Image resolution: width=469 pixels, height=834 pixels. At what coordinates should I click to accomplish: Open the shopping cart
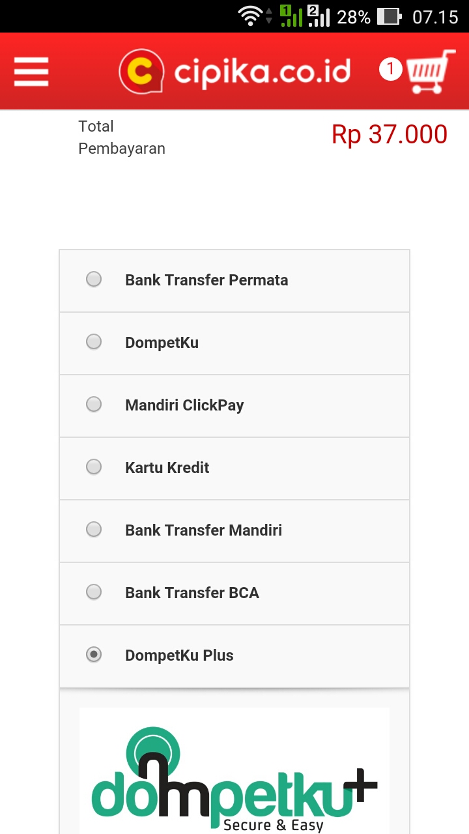click(430, 71)
